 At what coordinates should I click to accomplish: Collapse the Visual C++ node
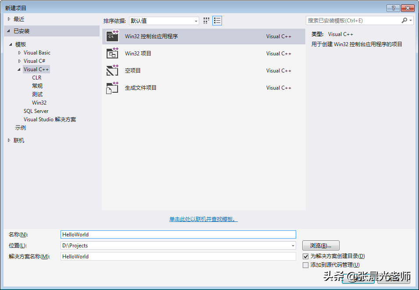[19, 69]
